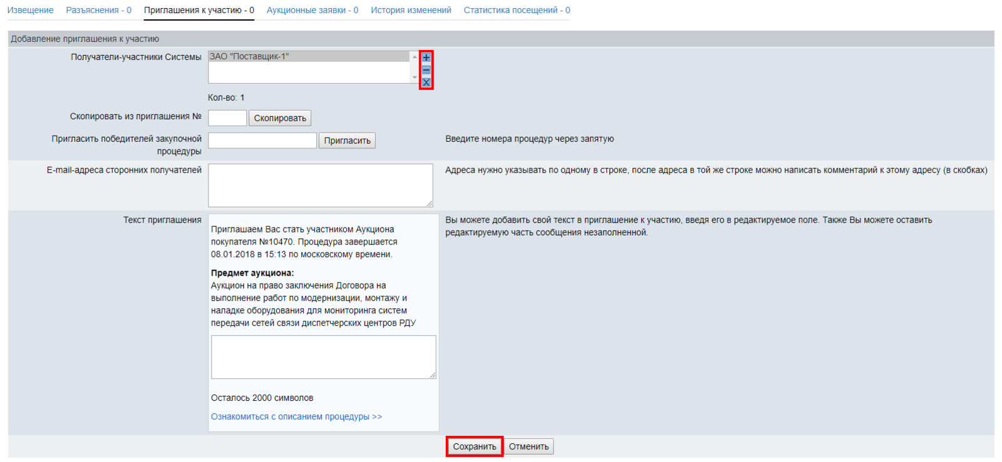Screen dimensions: 1002x462
Task: Open the История изменений tab
Action: [411, 10]
